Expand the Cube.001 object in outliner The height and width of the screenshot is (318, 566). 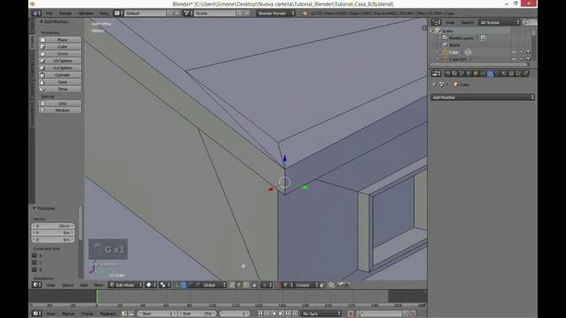click(x=438, y=59)
